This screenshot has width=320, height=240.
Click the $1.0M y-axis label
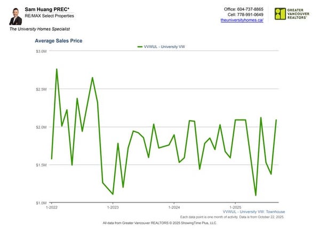tap(42, 203)
